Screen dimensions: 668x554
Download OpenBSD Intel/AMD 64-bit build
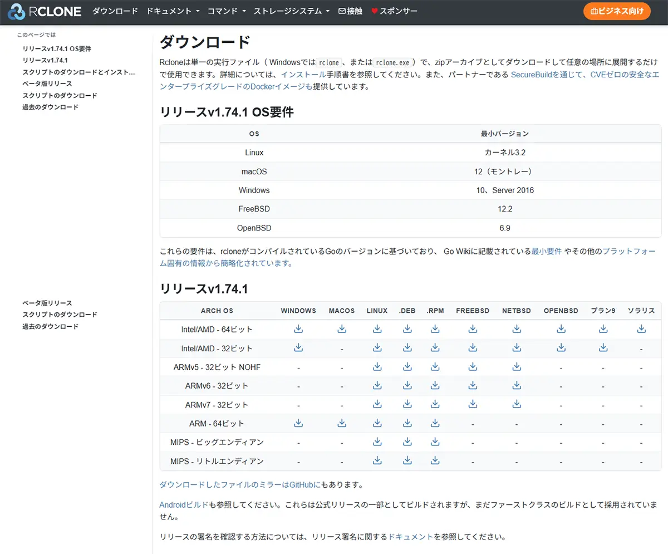561,329
